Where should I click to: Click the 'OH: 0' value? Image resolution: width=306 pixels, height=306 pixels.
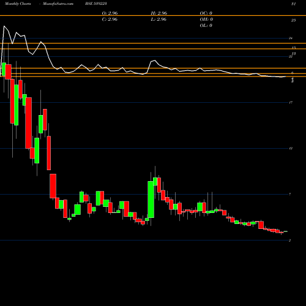[x=206, y=19]
